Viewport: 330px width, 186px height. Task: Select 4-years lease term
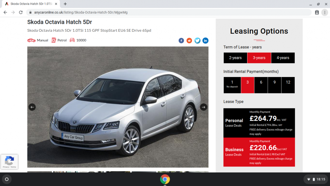click(283, 58)
